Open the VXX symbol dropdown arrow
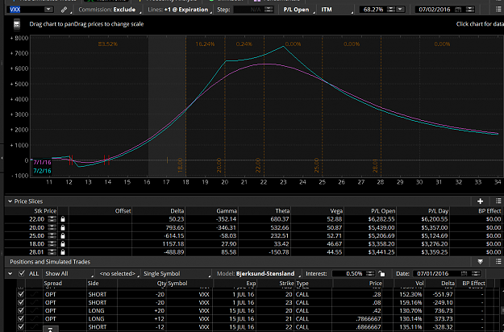 pos(48,10)
